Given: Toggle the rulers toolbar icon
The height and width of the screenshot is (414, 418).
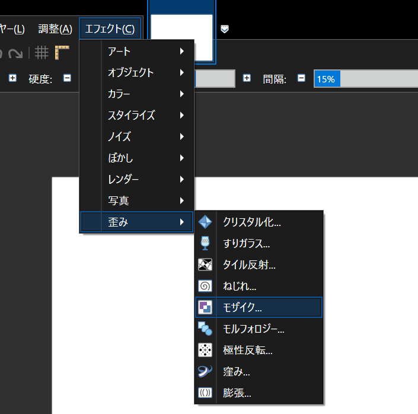Looking at the screenshot, I should (x=62, y=53).
